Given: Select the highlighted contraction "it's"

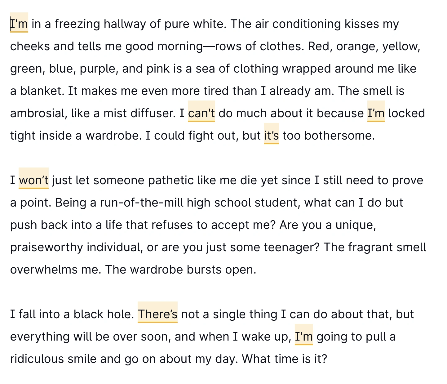Looking at the screenshot, I should click(x=271, y=136).
